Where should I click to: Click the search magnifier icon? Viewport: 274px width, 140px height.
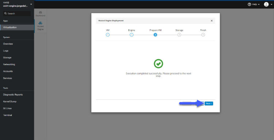tap(5, 14)
